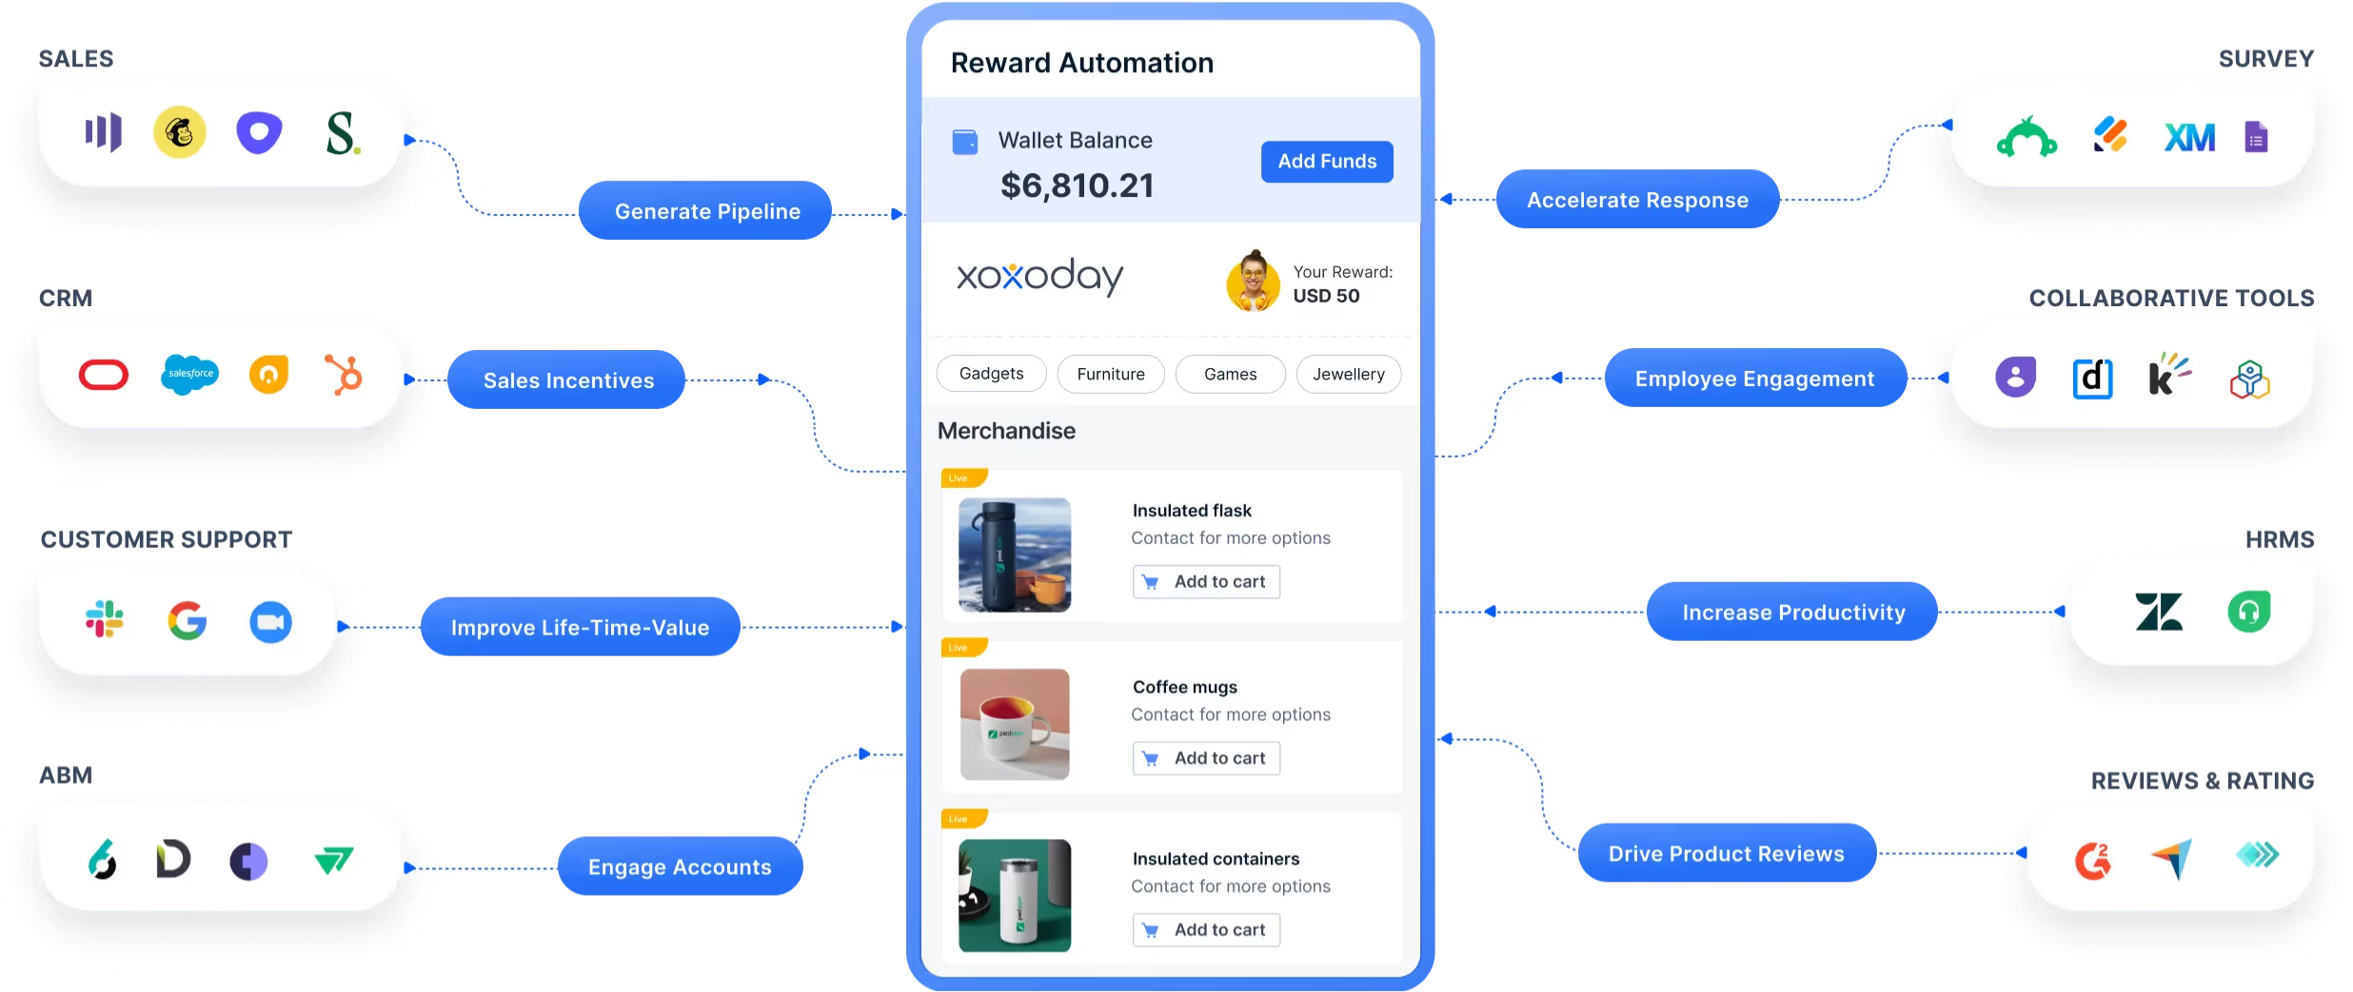Click the user avatar beside Your Reward
Viewport: 2353px width, 992px height.
[1254, 282]
